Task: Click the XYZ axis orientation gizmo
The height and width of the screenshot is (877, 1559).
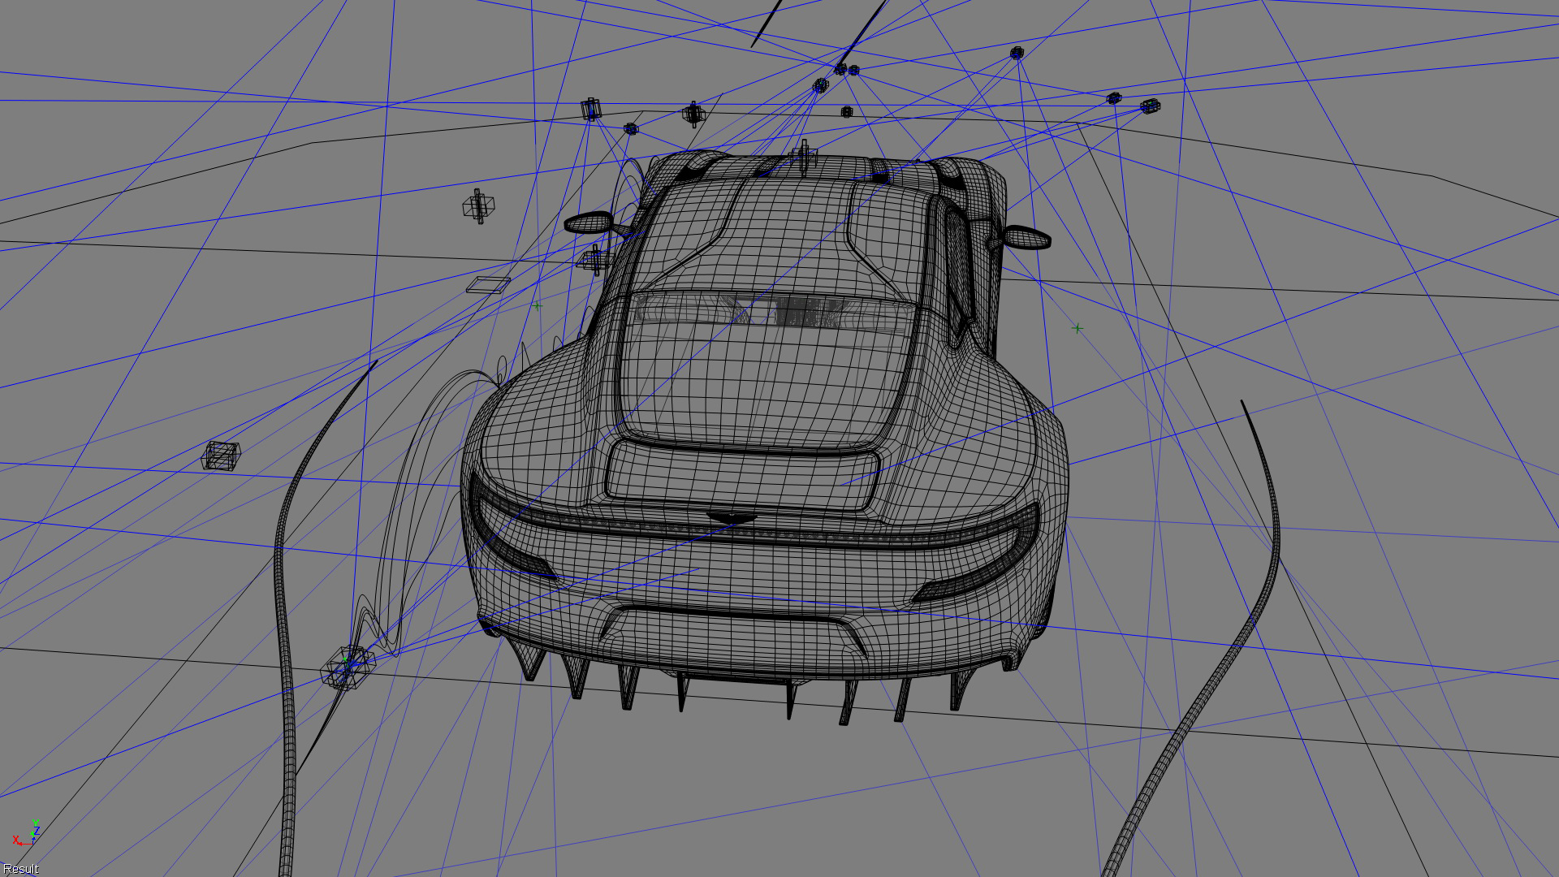Action: click(26, 833)
